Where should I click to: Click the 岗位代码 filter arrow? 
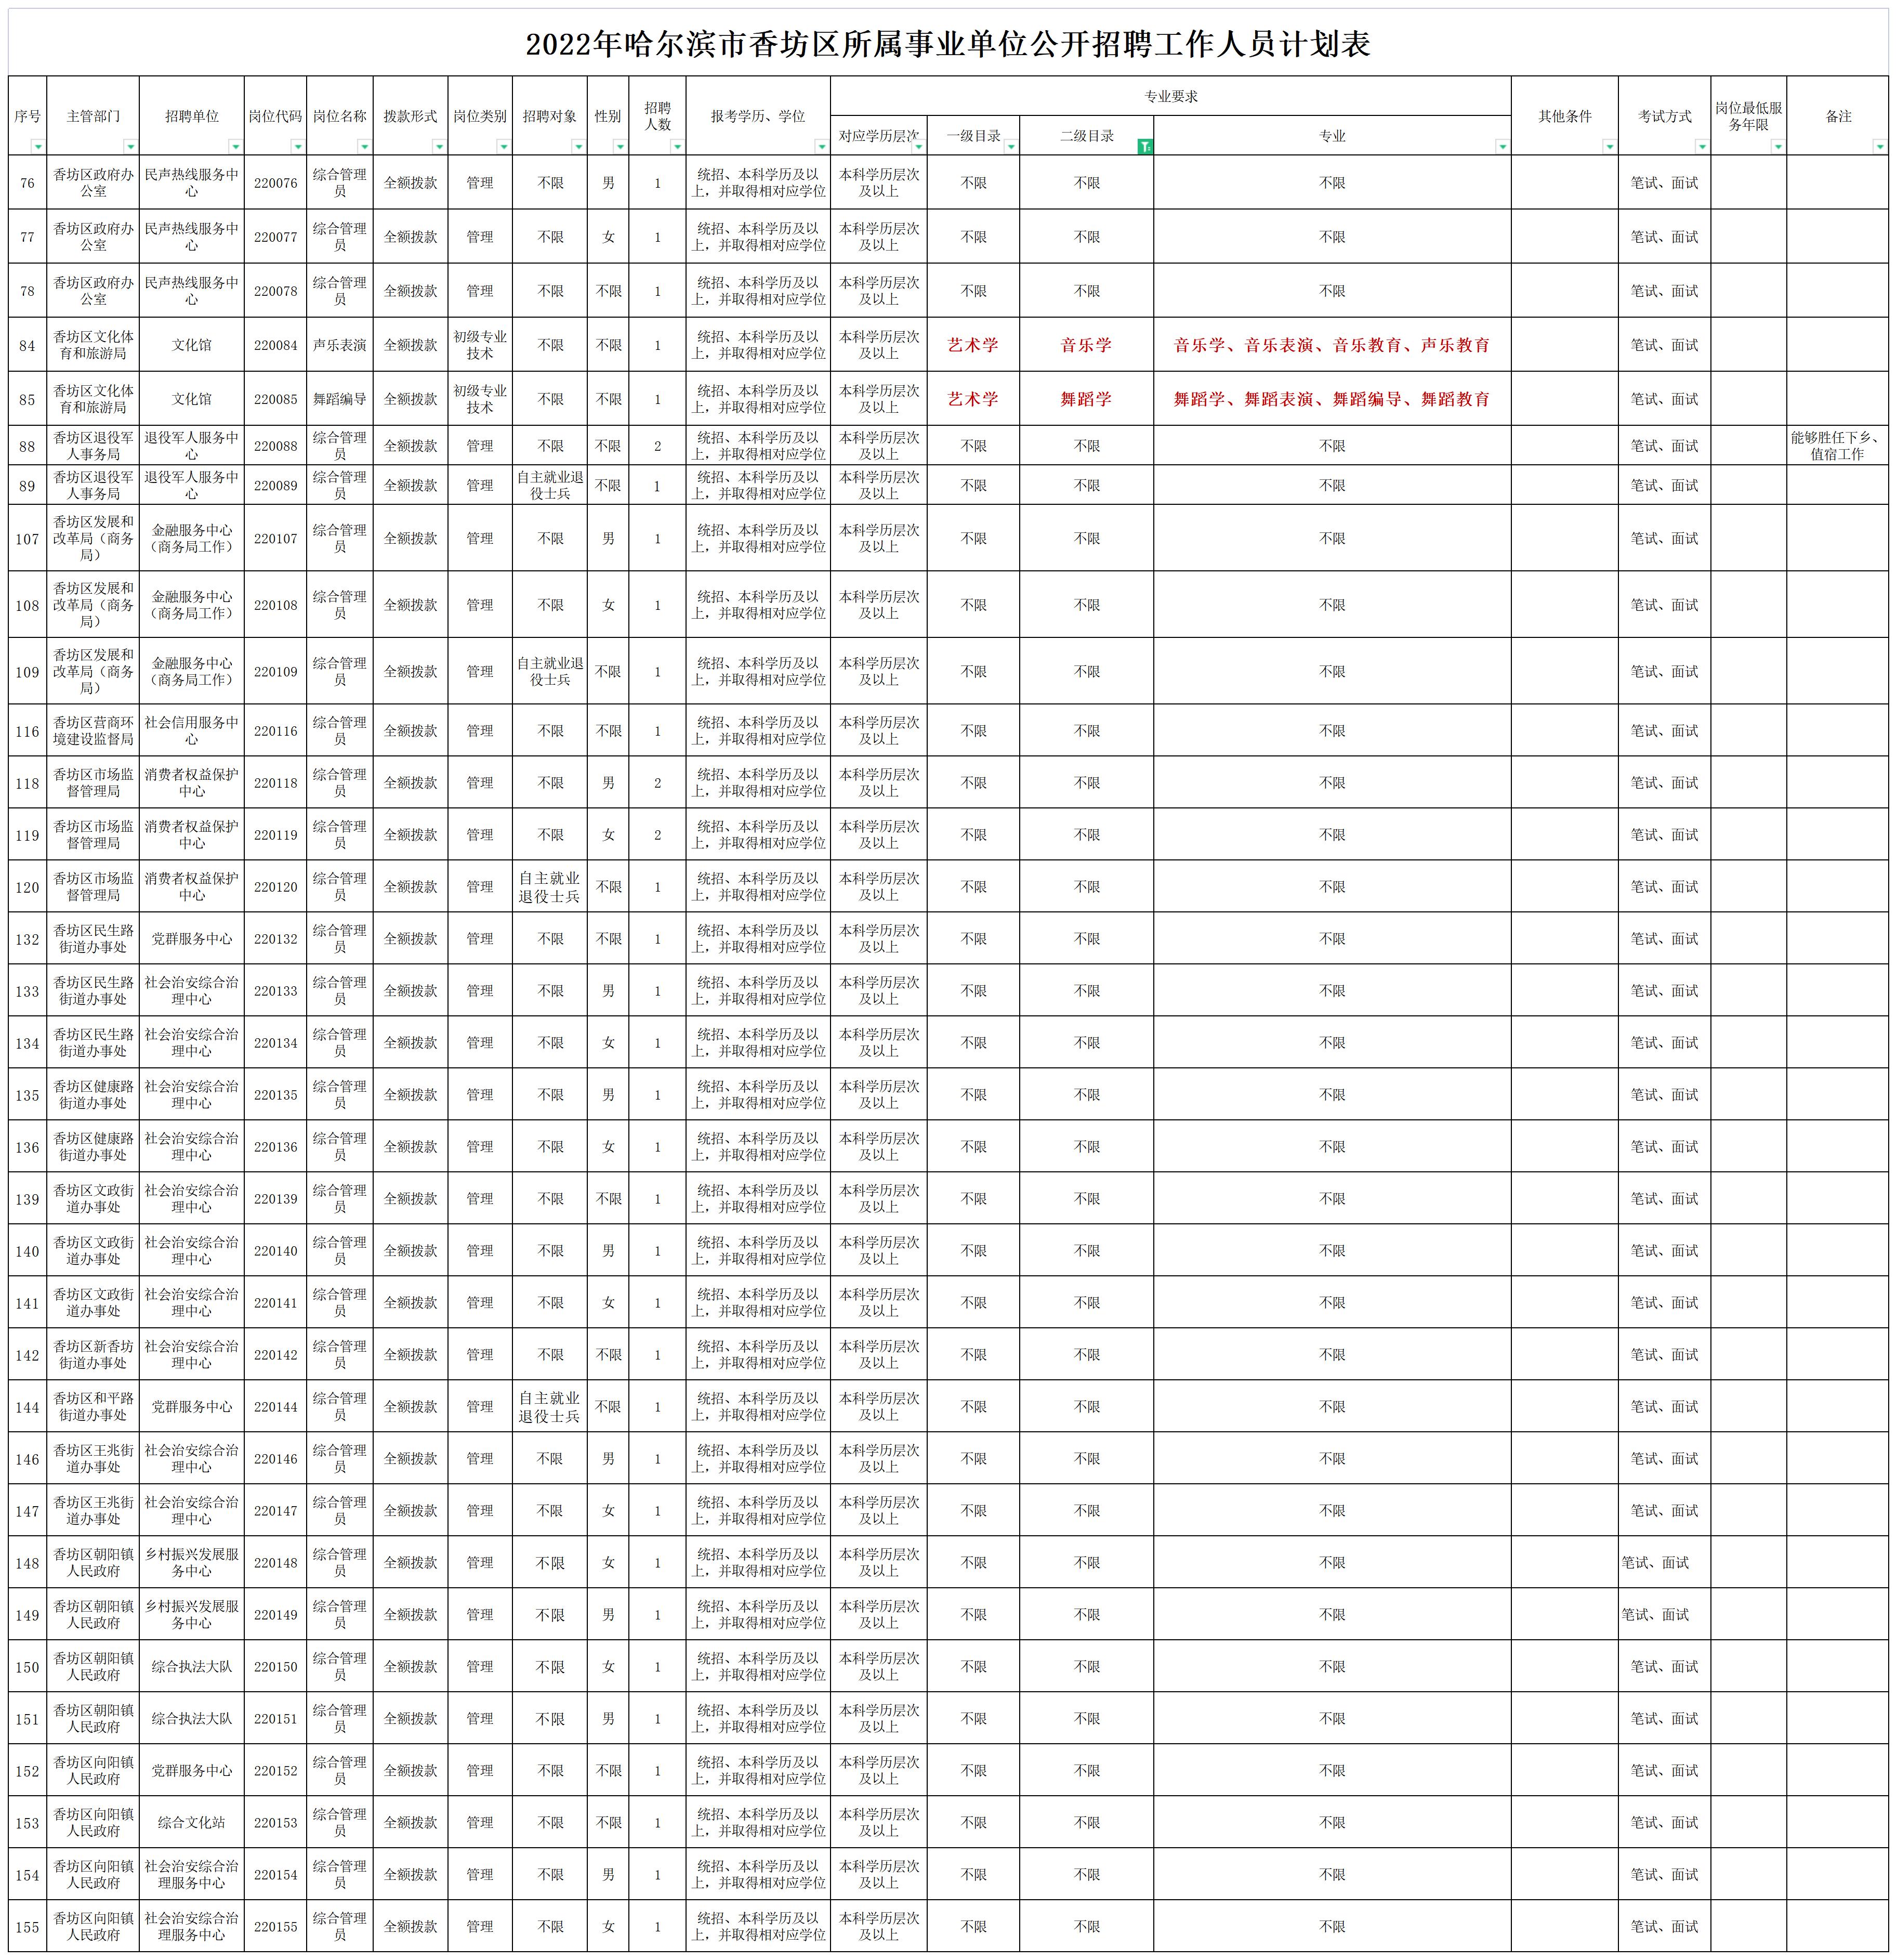pos(298,147)
